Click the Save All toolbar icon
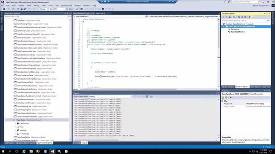The height and width of the screenshot is (154, 275). coord(24,9)
